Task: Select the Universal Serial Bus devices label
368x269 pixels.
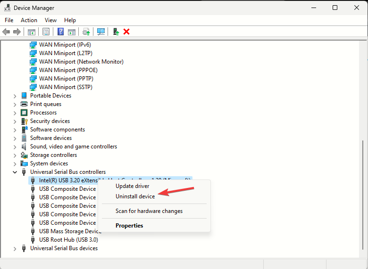Action: [64, 248]
